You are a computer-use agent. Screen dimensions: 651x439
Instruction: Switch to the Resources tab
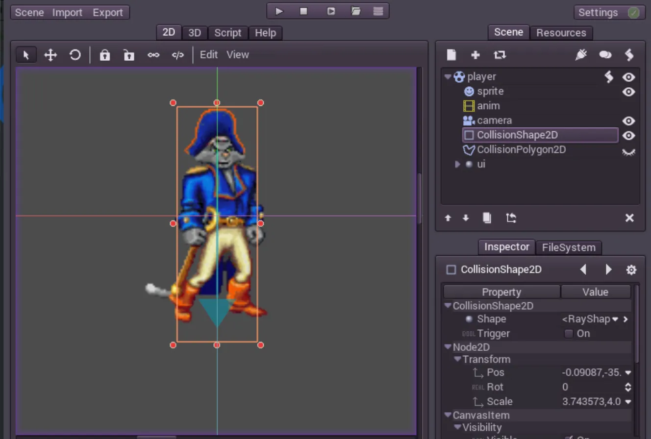561,33
